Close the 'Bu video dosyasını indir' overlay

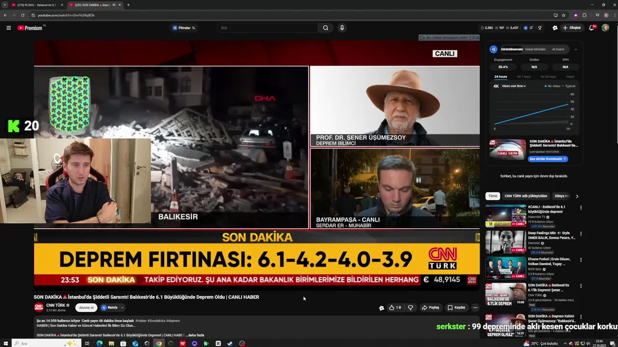click(477, 37)
